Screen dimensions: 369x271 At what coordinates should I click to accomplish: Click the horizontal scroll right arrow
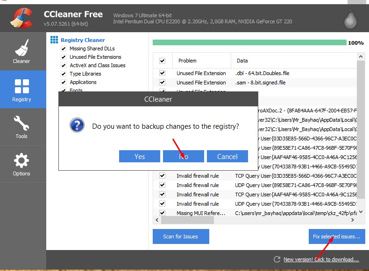click(353, 220)
